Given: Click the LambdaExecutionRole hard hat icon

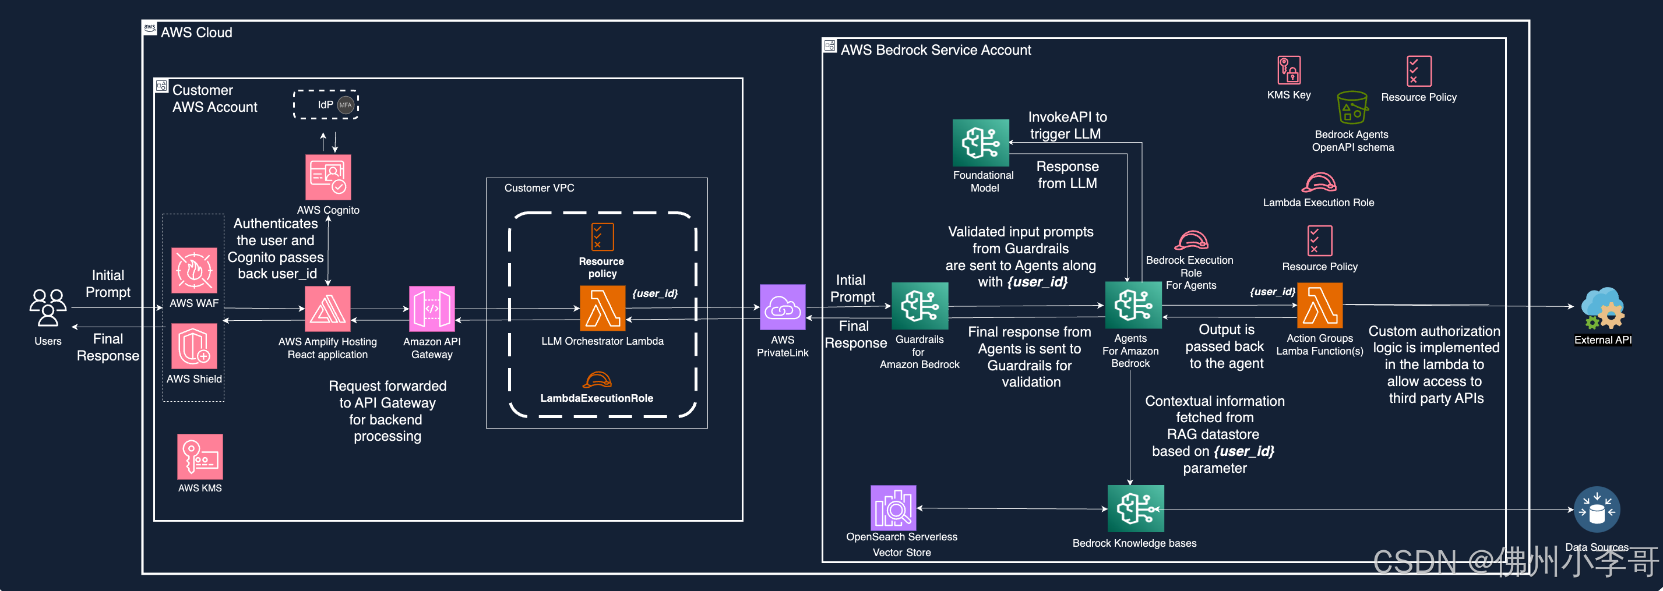Looking at the screenshot, I should [597, 380].
